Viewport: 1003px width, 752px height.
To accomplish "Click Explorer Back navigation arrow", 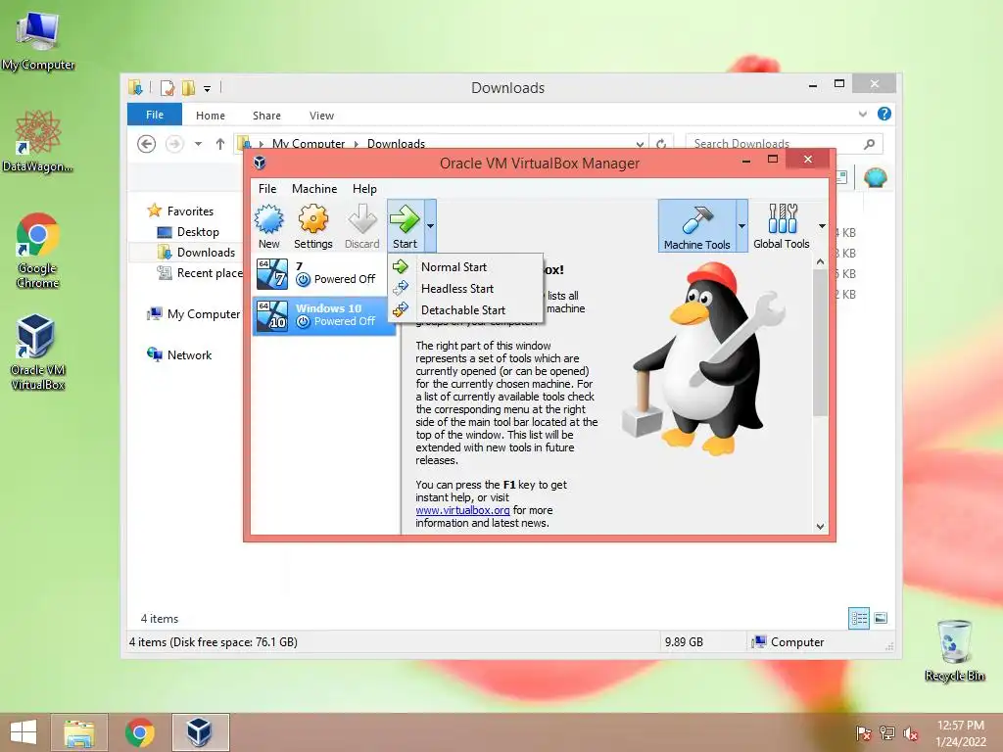I will (x=147, y=144).
